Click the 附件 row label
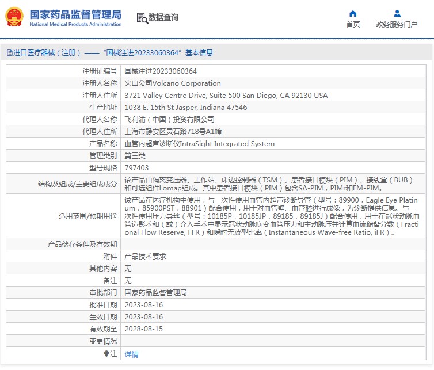Image resolution: width=434 pixels, height=370 pixels. tap(110, 256)
